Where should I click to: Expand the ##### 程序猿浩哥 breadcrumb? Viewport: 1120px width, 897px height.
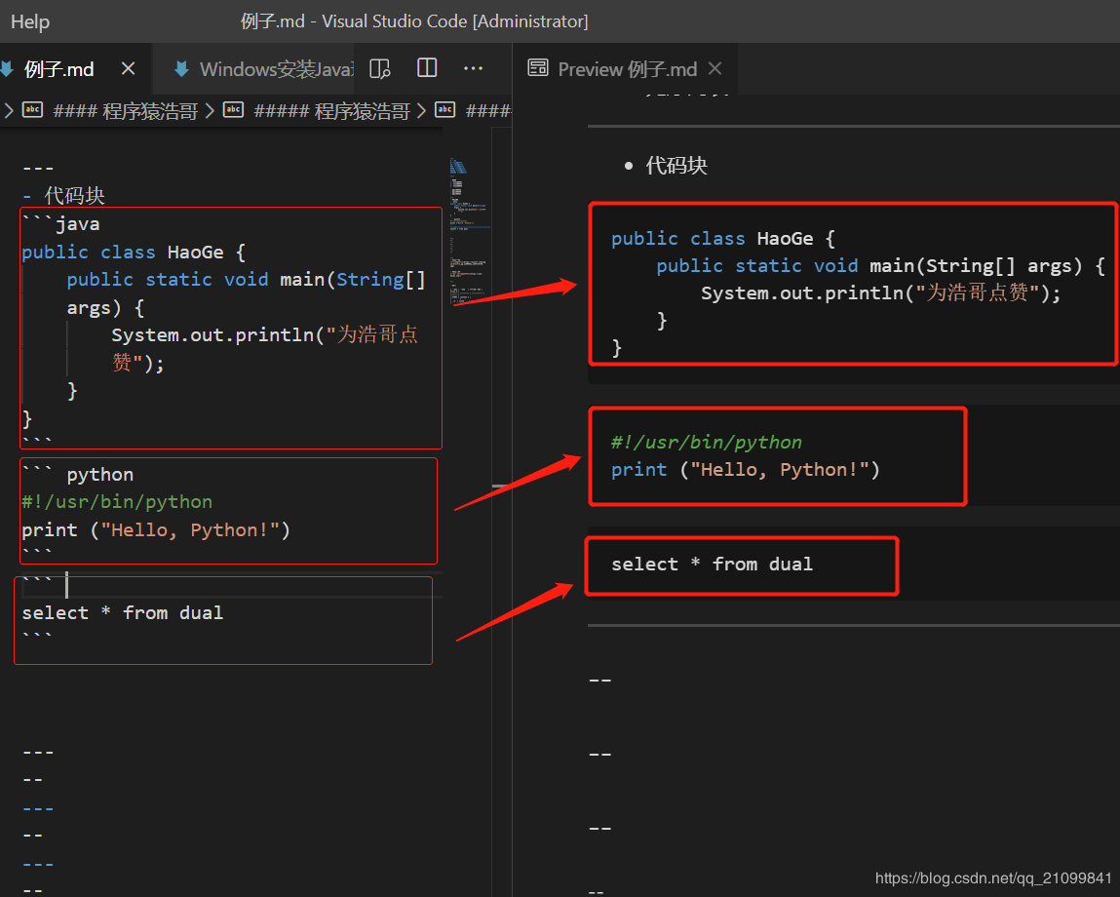coord(331,111)
